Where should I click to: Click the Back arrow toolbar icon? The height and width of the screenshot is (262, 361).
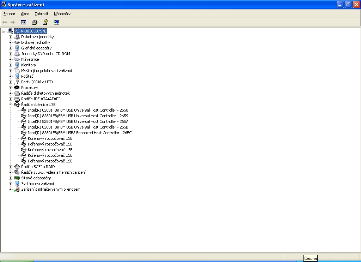click(5, 22)
